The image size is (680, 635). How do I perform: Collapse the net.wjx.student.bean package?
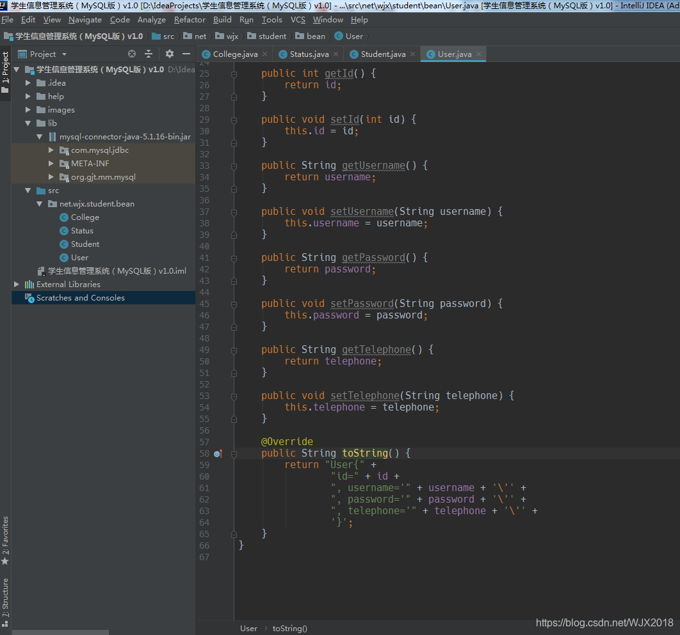click(40, 204)
